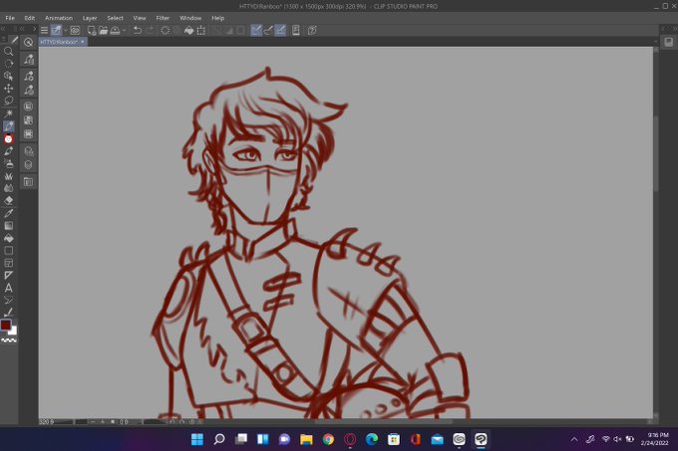Image resolution: width=678 pixels, height=451 pixels.
Task: Click the Scale/Rotate transform icon
Action: (x=201, y=30)
